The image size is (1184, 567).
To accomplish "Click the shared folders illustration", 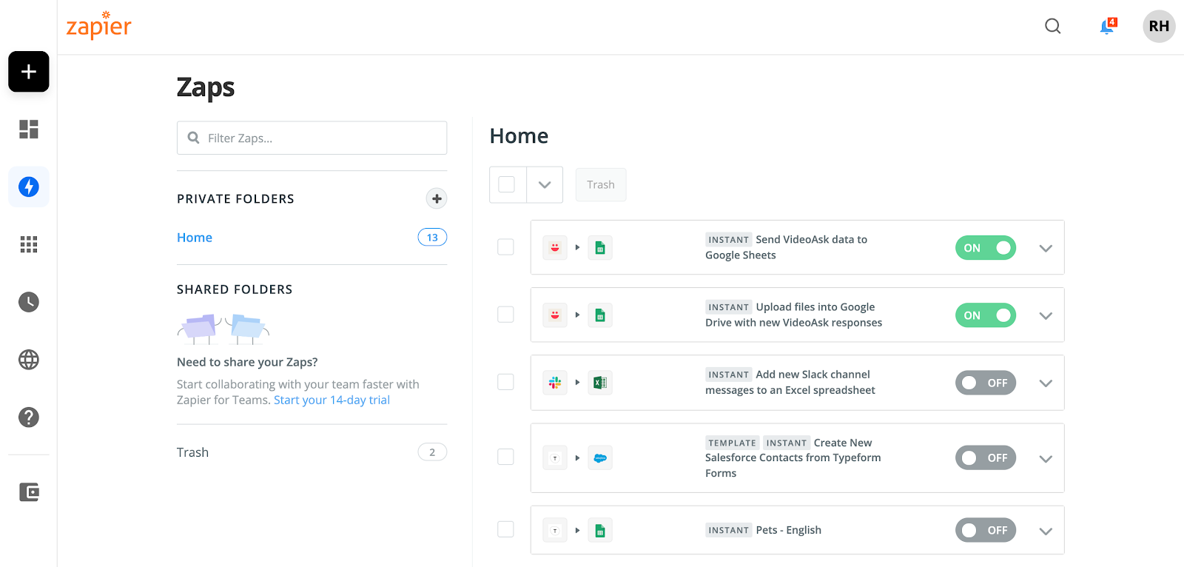I will [x=223, y=329].
